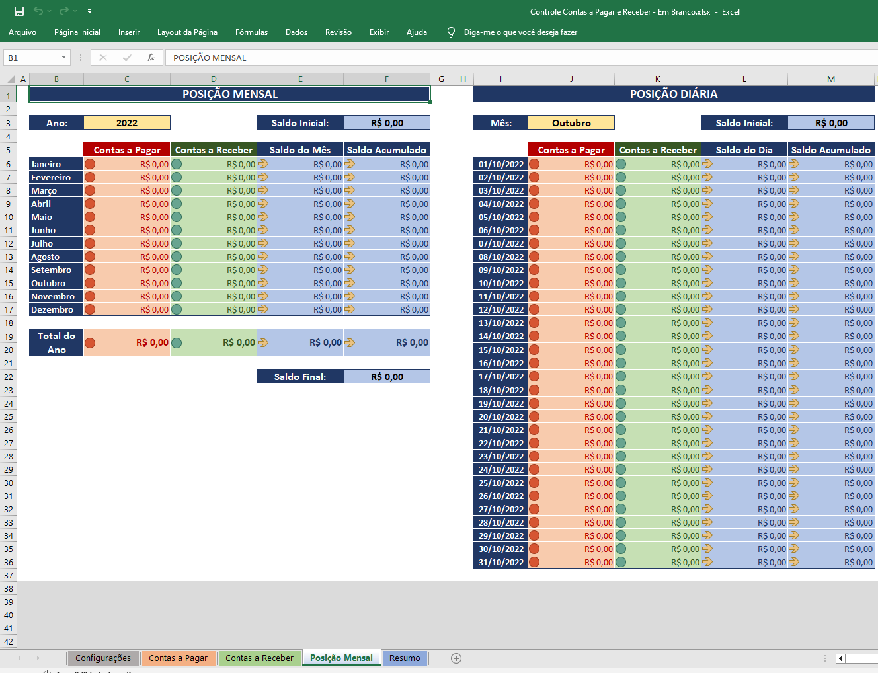Select the yellow Ano cell showing 2022

pyautogui.click(x=127, y=123)
